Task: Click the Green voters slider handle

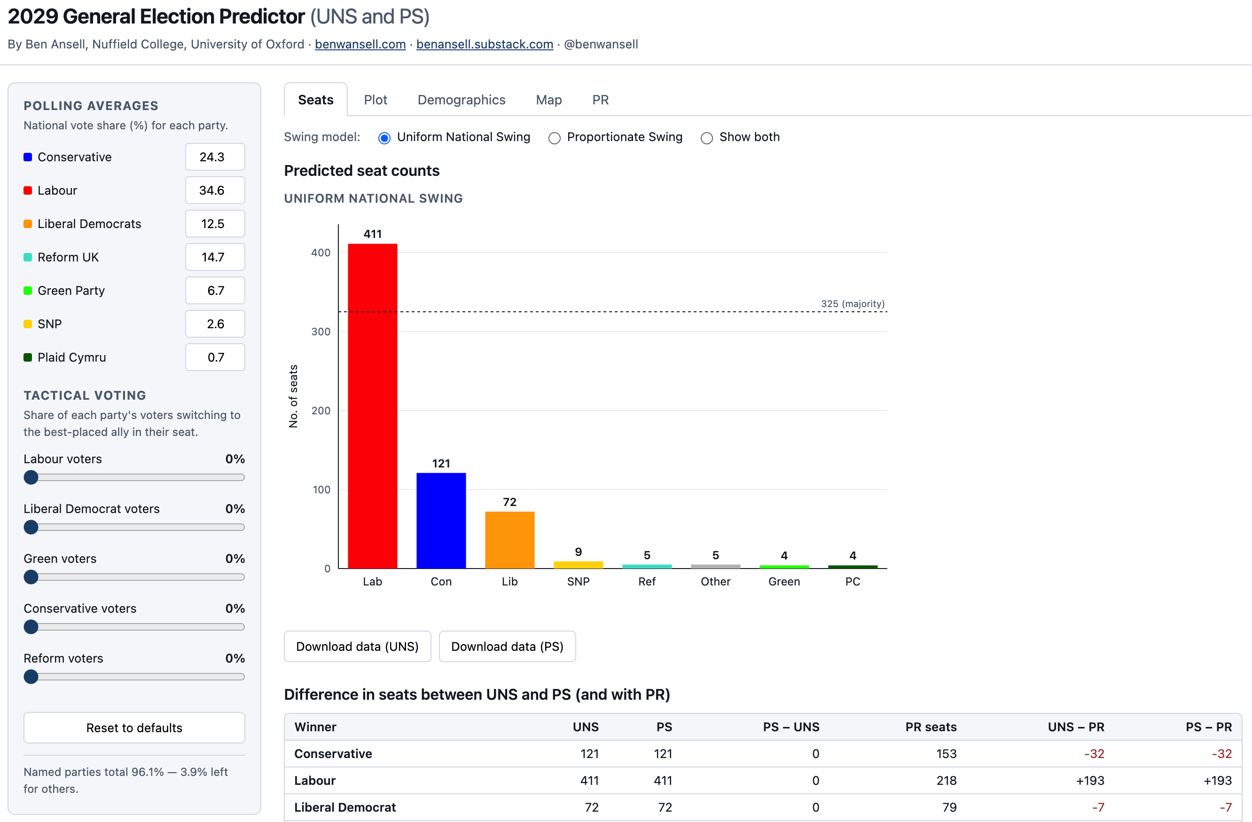Action: [31, 577]
